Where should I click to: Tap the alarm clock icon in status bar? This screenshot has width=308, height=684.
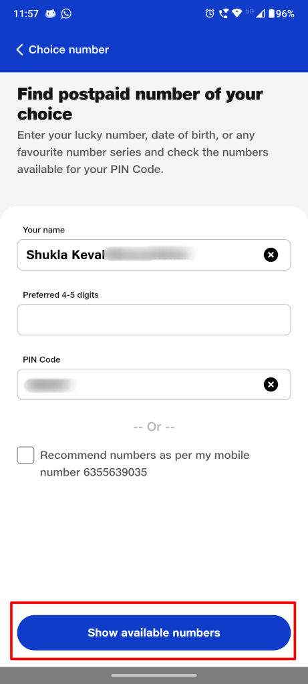210,13
